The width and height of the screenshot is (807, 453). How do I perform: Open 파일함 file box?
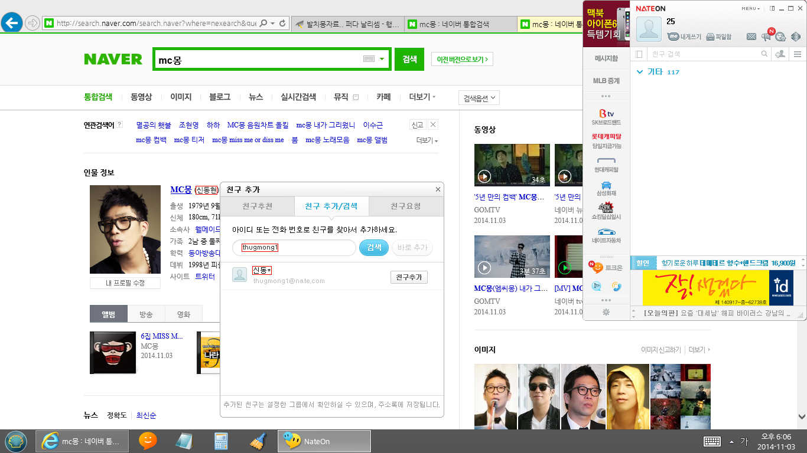(x=719, y=37)
